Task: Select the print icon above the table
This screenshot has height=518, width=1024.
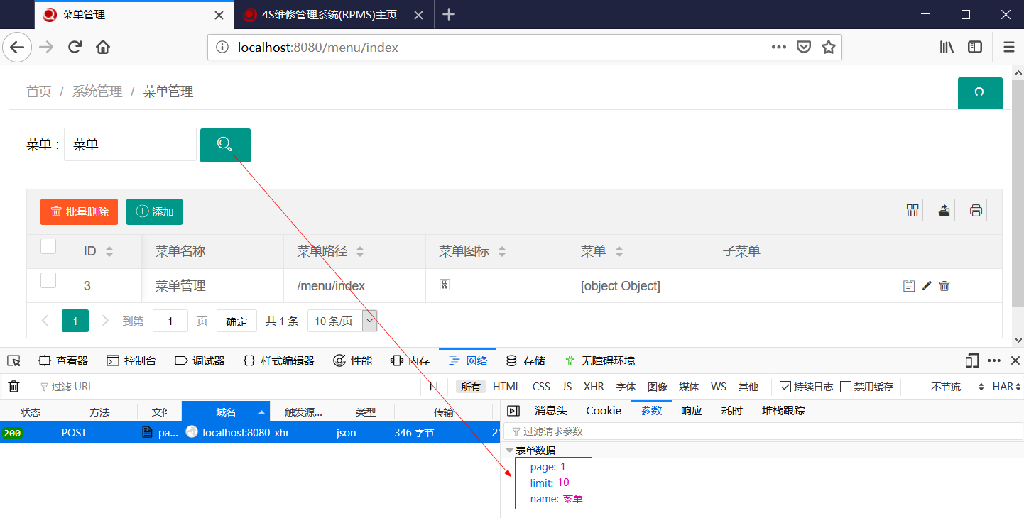Action: 975,209
